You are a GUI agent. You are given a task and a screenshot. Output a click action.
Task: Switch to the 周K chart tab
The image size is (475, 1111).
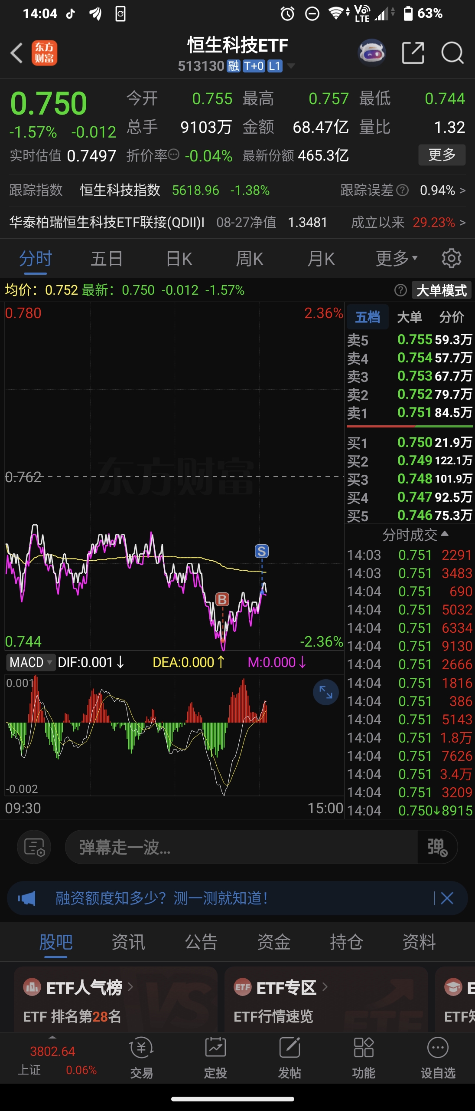(250, 259)
